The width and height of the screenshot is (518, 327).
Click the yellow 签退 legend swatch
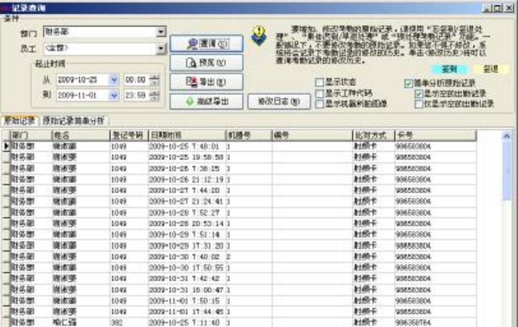click(x=490, y=69)
